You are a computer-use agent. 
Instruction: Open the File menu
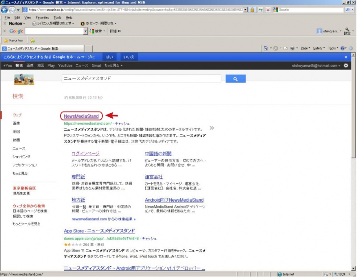coord(7,17)
